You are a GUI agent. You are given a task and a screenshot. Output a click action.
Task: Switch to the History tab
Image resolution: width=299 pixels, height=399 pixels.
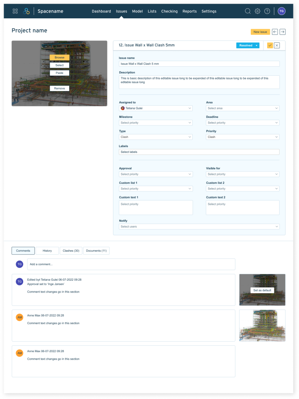[x=47, y=251]
